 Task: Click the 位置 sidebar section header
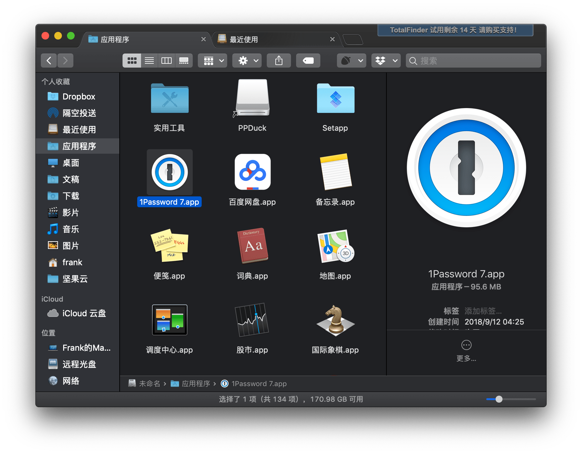(48, 333)
